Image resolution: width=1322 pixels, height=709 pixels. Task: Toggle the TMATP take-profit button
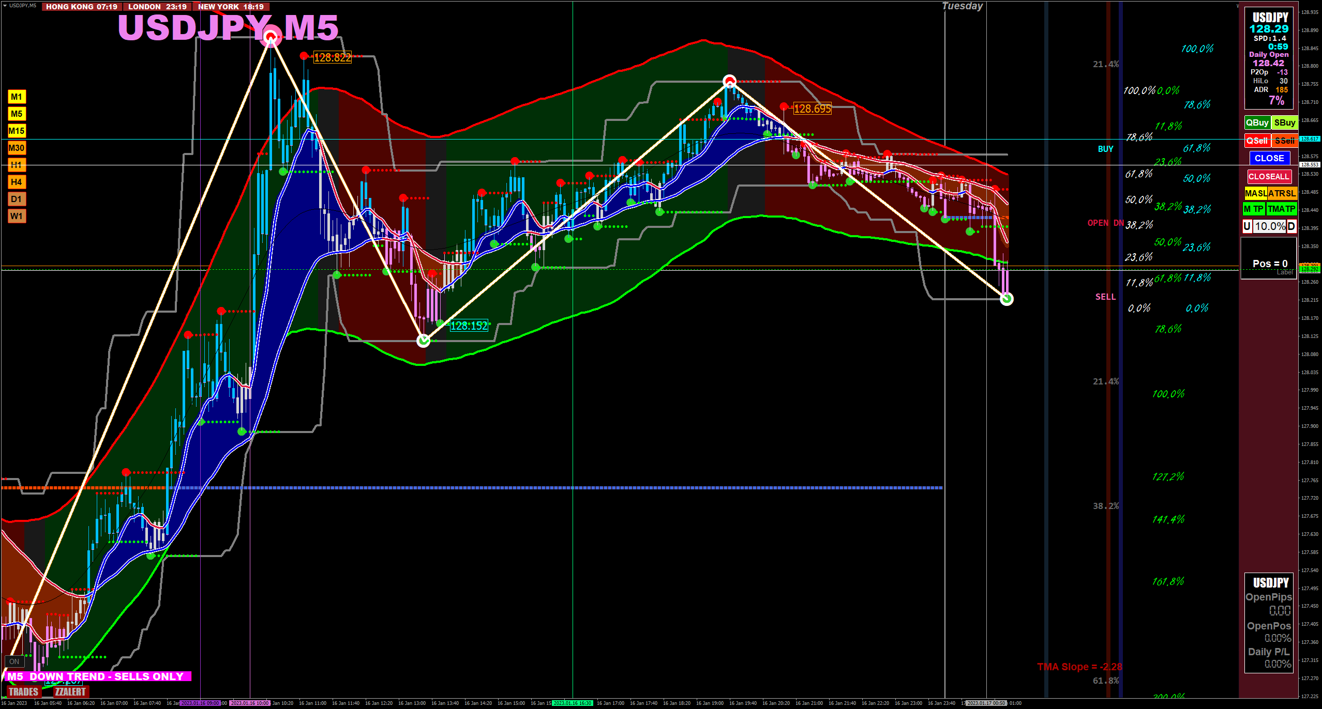(x=1281, y=209)
